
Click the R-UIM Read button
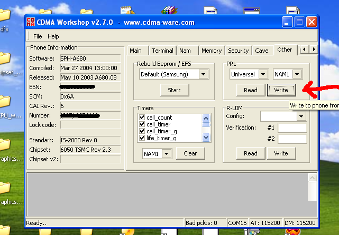pos(251,153)
